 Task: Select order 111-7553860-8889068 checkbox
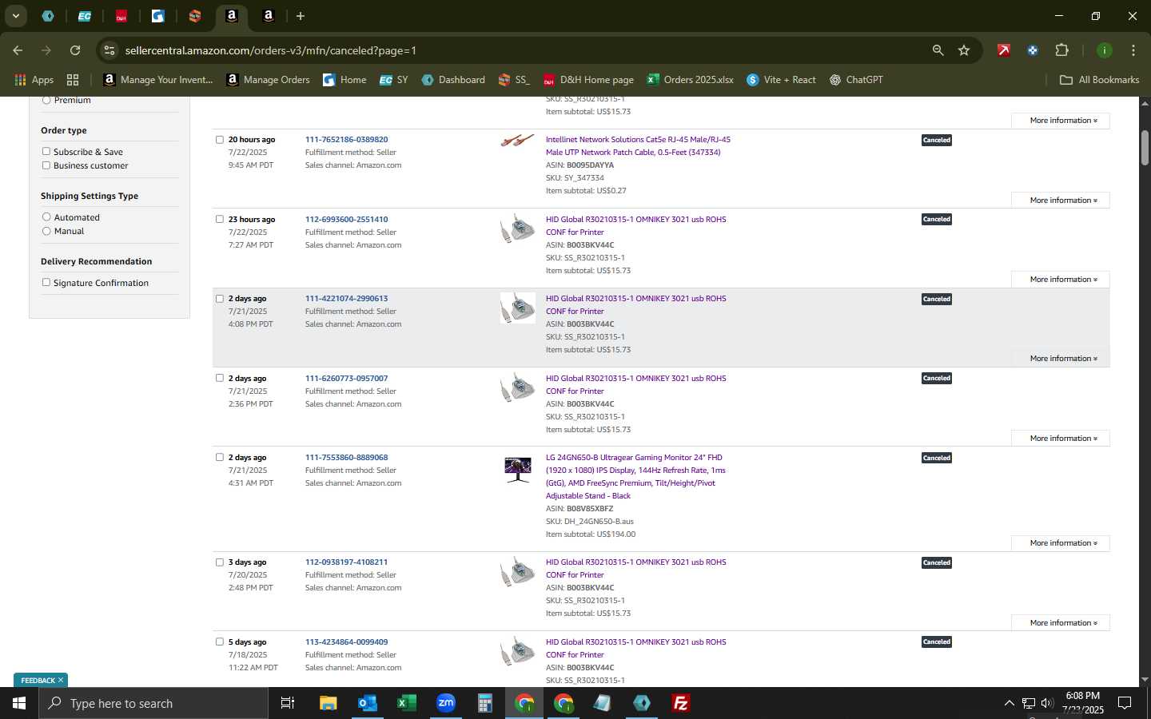point(220,458)
